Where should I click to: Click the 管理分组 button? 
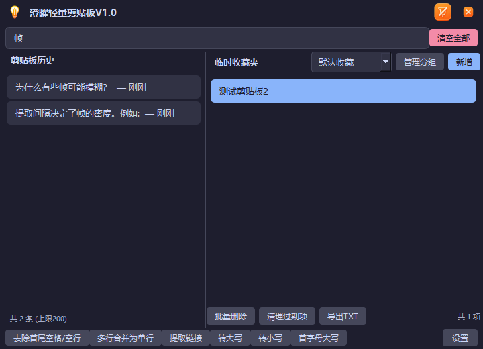pos(419,62)
